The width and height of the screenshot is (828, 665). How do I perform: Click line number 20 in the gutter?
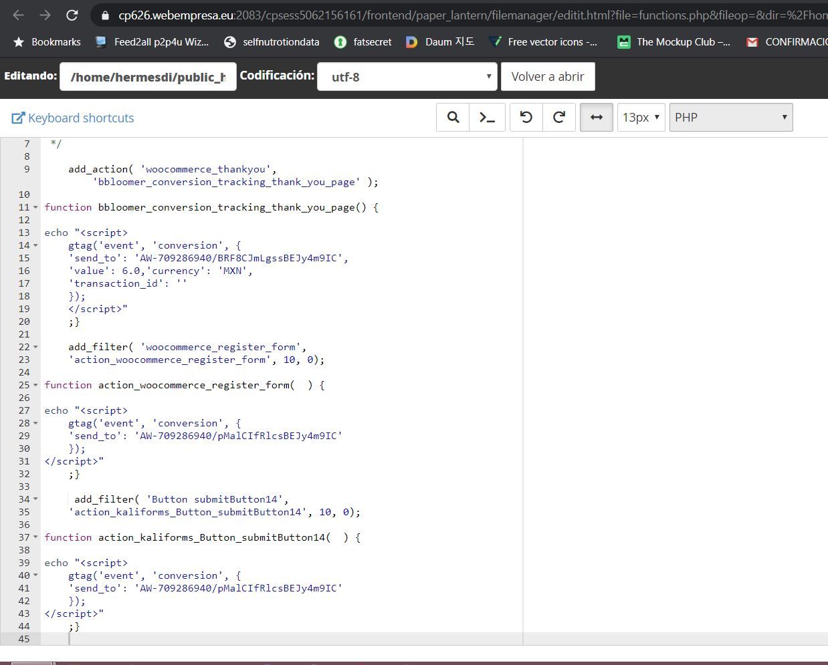pyautogui.click(x=24, y=321)
